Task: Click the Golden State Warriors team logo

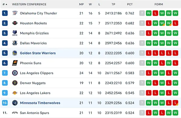Action: [x=15, y=53]
